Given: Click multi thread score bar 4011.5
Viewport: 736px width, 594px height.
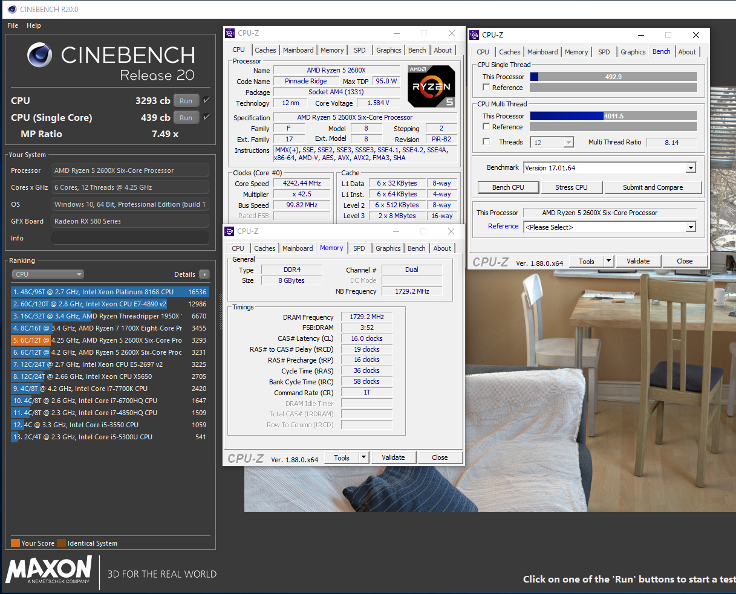Looking at the screenshot, I should pyautogui.click(x=613, y=116).
